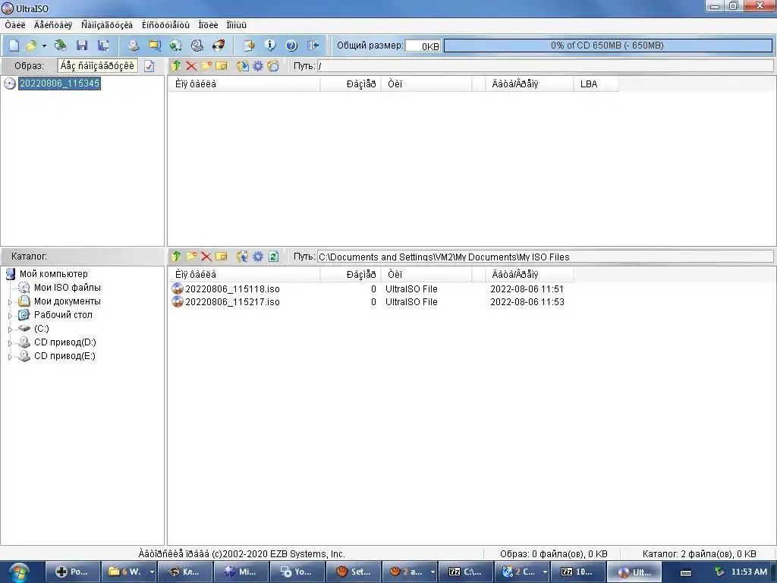Sort the Каталог list by the filename column header
The width and height of the screenshot is (777, 583).
click(x=244, y=274)
